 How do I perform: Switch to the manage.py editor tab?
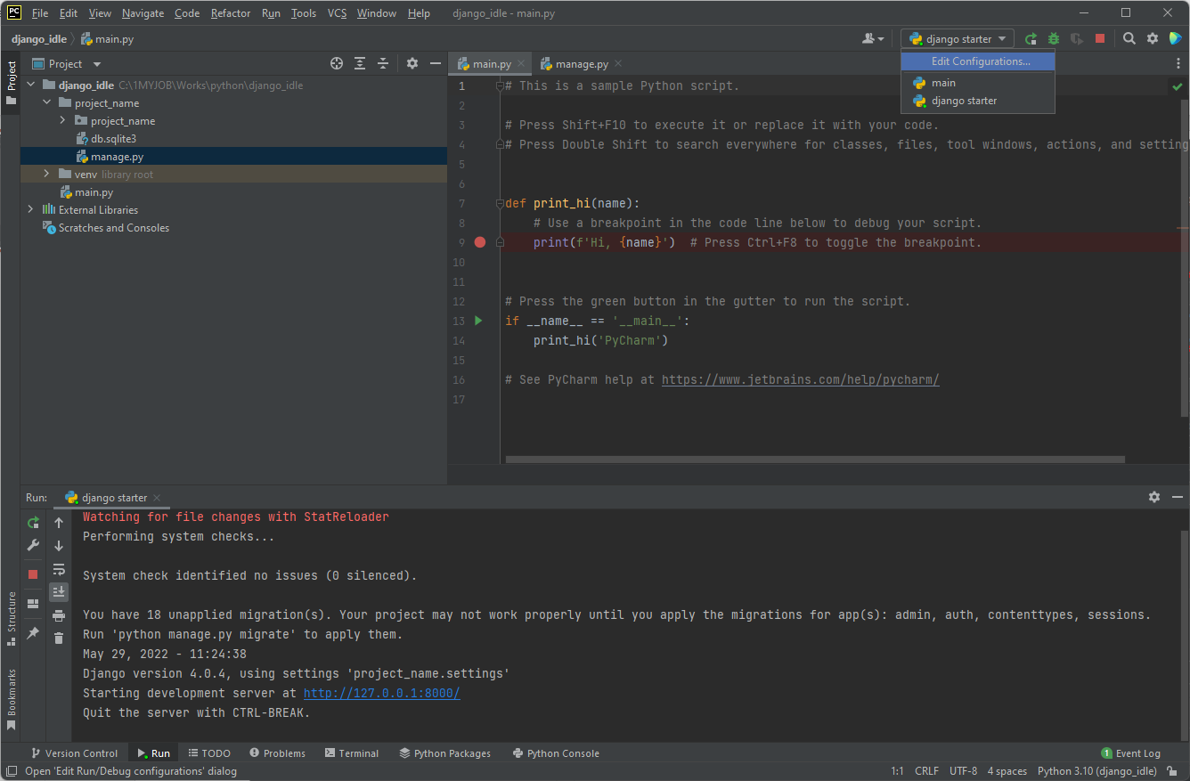click(x=581, y=64)
